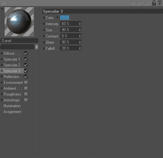The height and width of the screenshot is (158, 163).
Task: Click the Size value spinner arrows
Action: 80,30
